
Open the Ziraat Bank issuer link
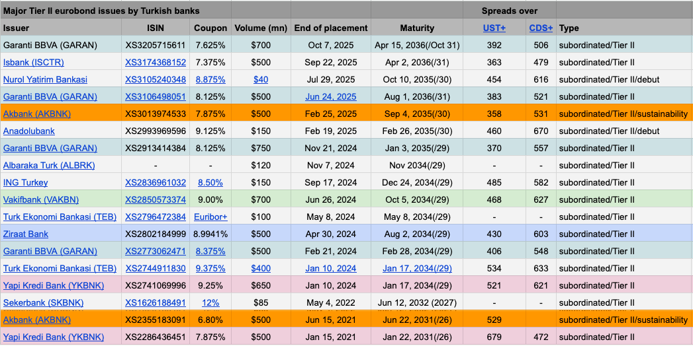pyautogui.click(x=26, y=234)
